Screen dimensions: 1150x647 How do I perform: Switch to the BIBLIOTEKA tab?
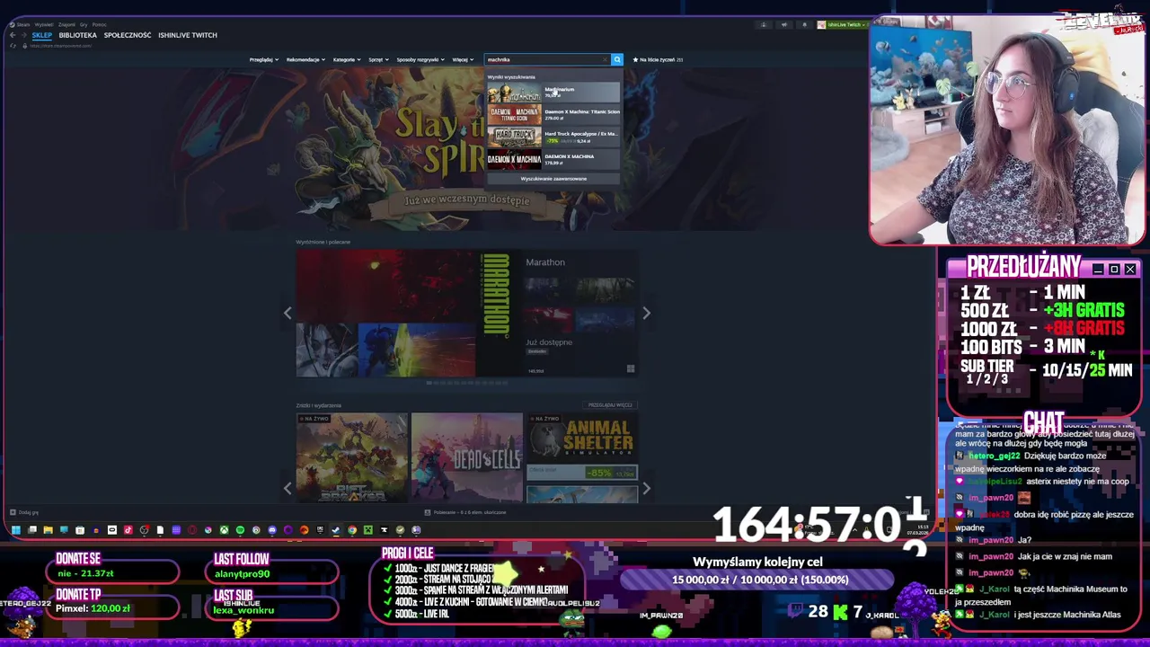click(x=78, y=35)
